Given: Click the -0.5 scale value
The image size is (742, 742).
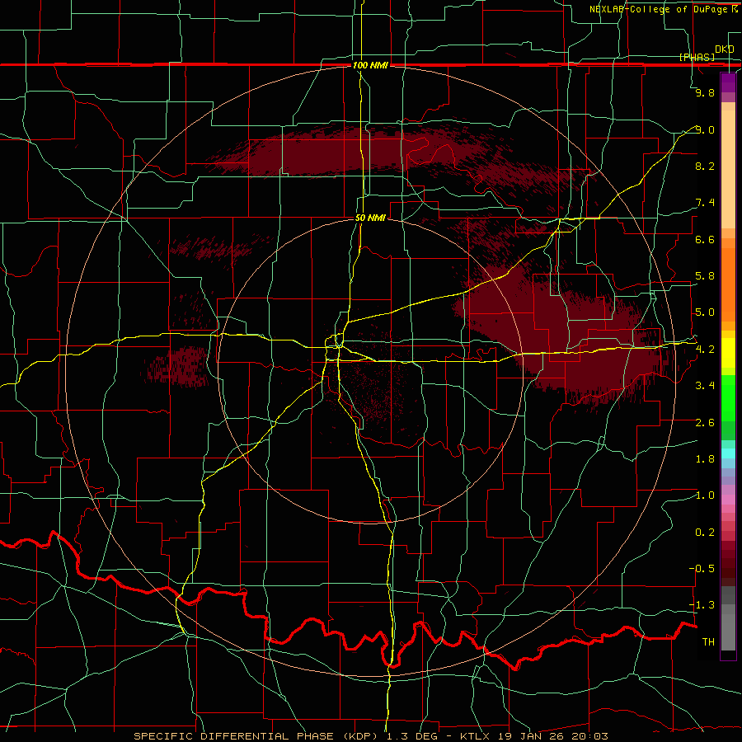Looking at the screenshot, I should (702, 569).
